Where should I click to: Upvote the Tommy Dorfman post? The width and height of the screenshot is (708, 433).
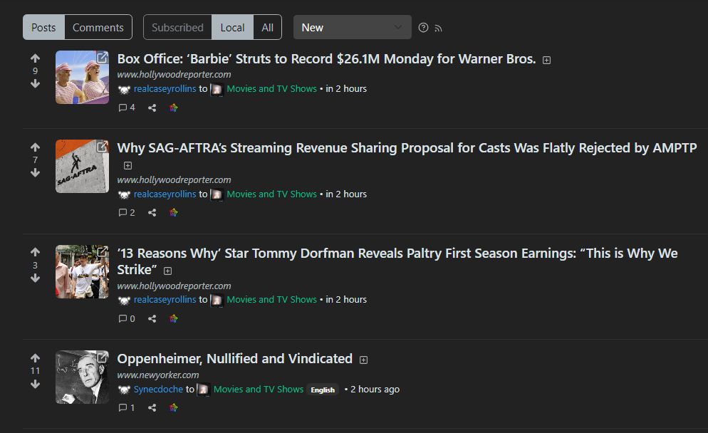35,252
